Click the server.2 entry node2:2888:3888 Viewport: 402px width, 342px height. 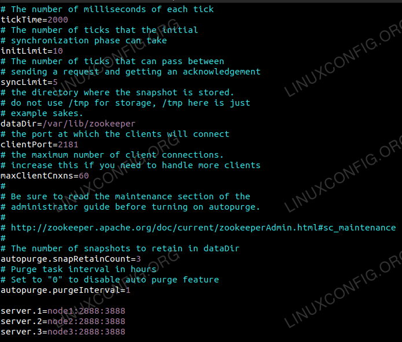coord(86,321)
